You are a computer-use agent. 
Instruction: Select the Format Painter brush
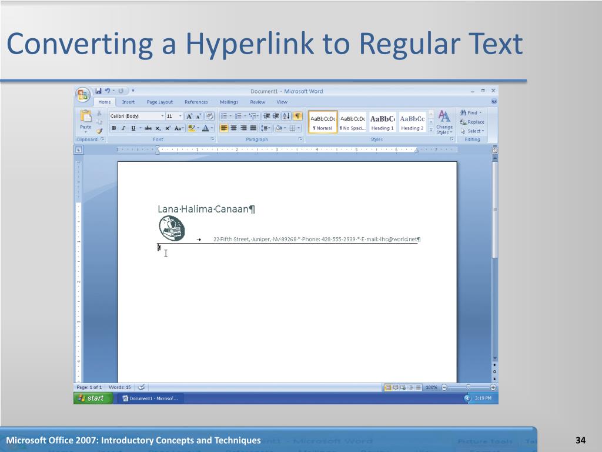99,131
